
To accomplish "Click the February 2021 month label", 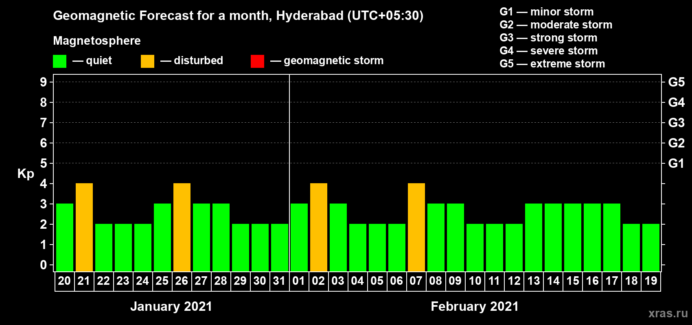I will [x=475, y=306].
